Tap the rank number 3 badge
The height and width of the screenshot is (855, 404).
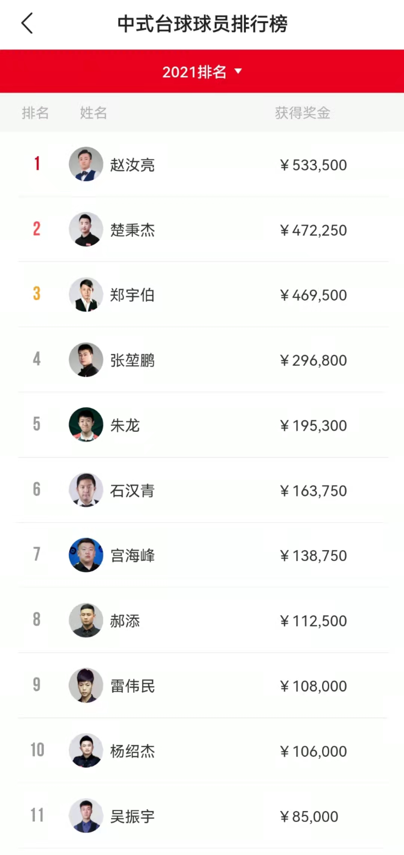pyautogui.click(x=37, y=293)
